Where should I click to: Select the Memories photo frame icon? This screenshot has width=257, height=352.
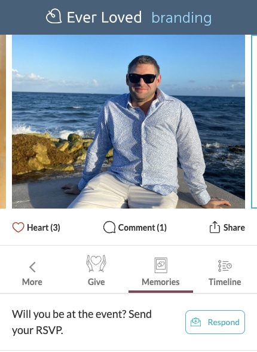point(161,265)
